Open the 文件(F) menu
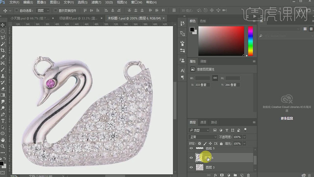This screenshot has height=177, width=314. (x=14, y=3)
